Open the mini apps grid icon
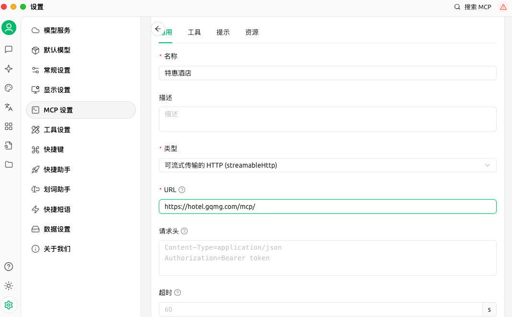 coord(9,126)
